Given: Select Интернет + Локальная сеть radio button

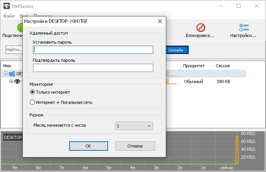Looking at the screenshot, I should (x=32, y=102).
